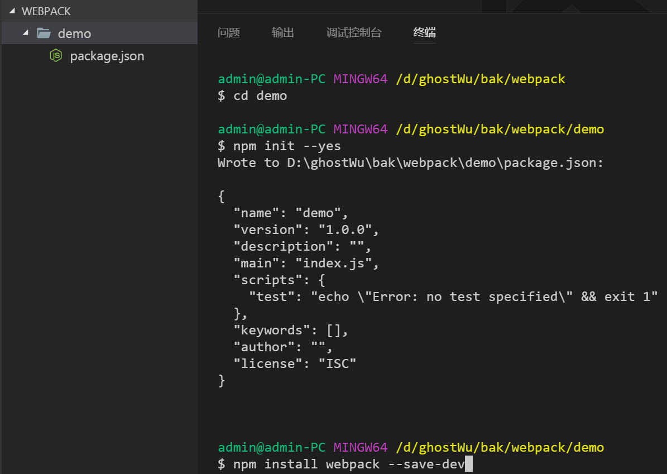Open the 调试控制台 tab
Screen dimensions: 667x474
click(x=354, y=32)
